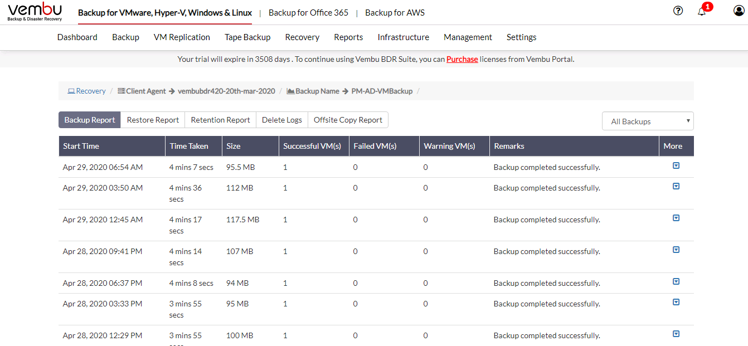This screenshot has width=748, height=346.
Task: Switch to Retention Report tab
Action: point(220,120)
